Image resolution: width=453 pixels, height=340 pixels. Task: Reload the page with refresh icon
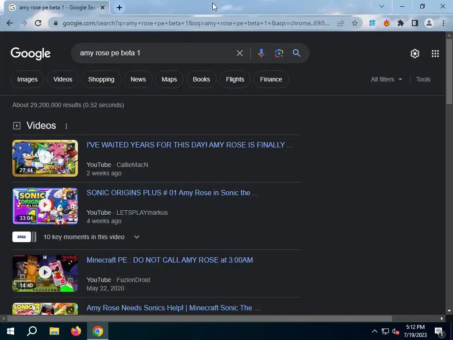point(38,23)
